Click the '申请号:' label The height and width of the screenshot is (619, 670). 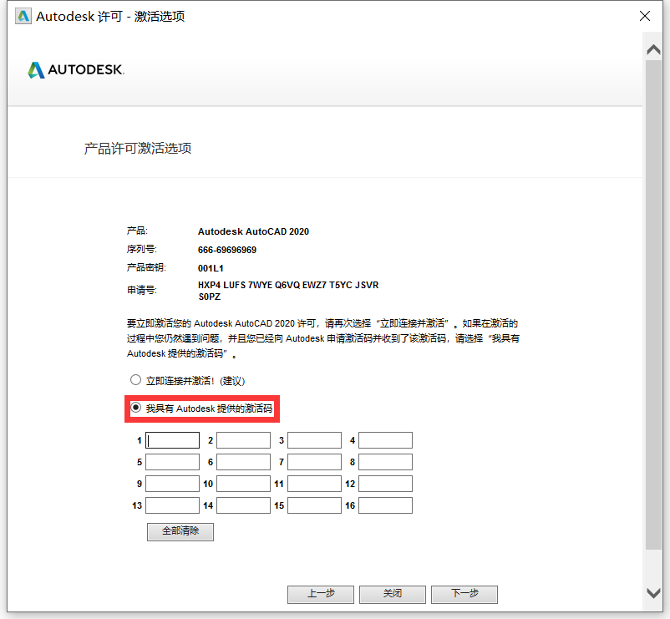[x=142, y=290]
